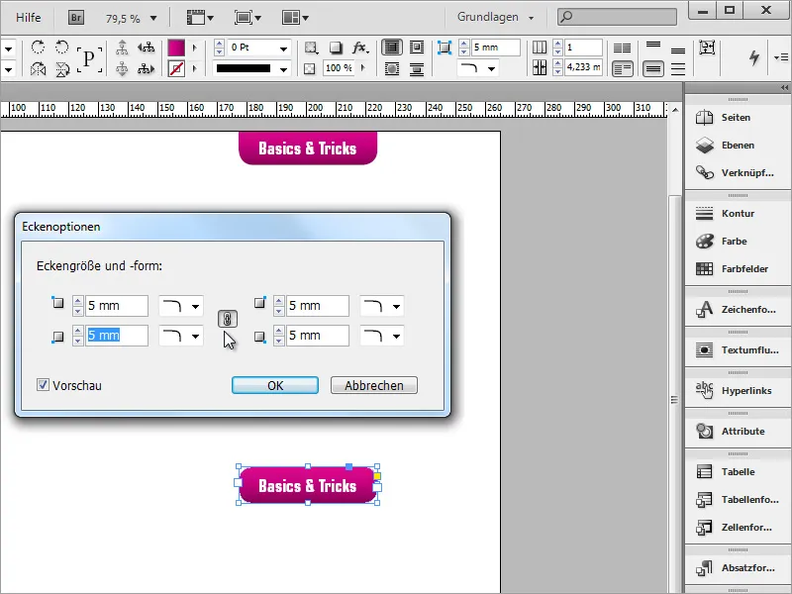Click the top-right corner size field
Viewport: 792px width, 594px height.
click(318, 306)
